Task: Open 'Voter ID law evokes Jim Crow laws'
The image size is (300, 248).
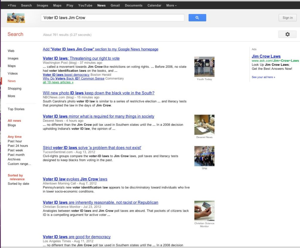Action: [x=75, y=179]
